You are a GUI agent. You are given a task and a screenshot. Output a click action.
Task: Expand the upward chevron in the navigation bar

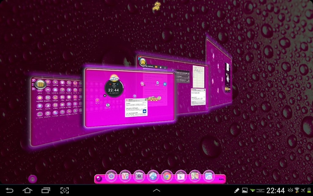156,190
